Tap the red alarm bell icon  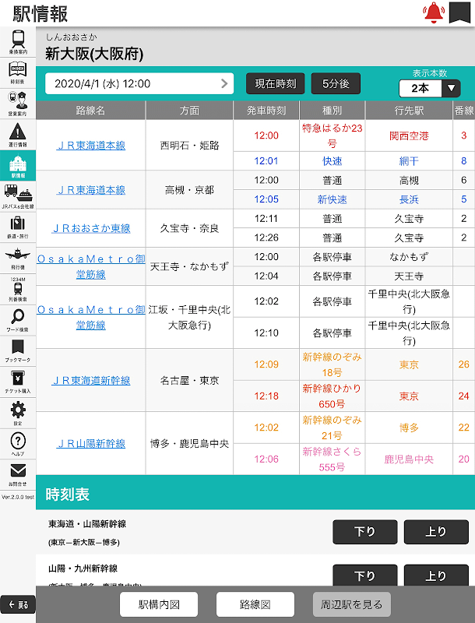pyautogui.click(x=434, y=12)
